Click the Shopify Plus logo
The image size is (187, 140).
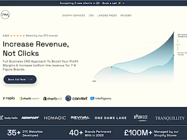pos(53,99)
